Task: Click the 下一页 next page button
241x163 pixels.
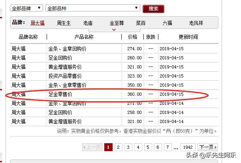Action: (x=208, y=147)
